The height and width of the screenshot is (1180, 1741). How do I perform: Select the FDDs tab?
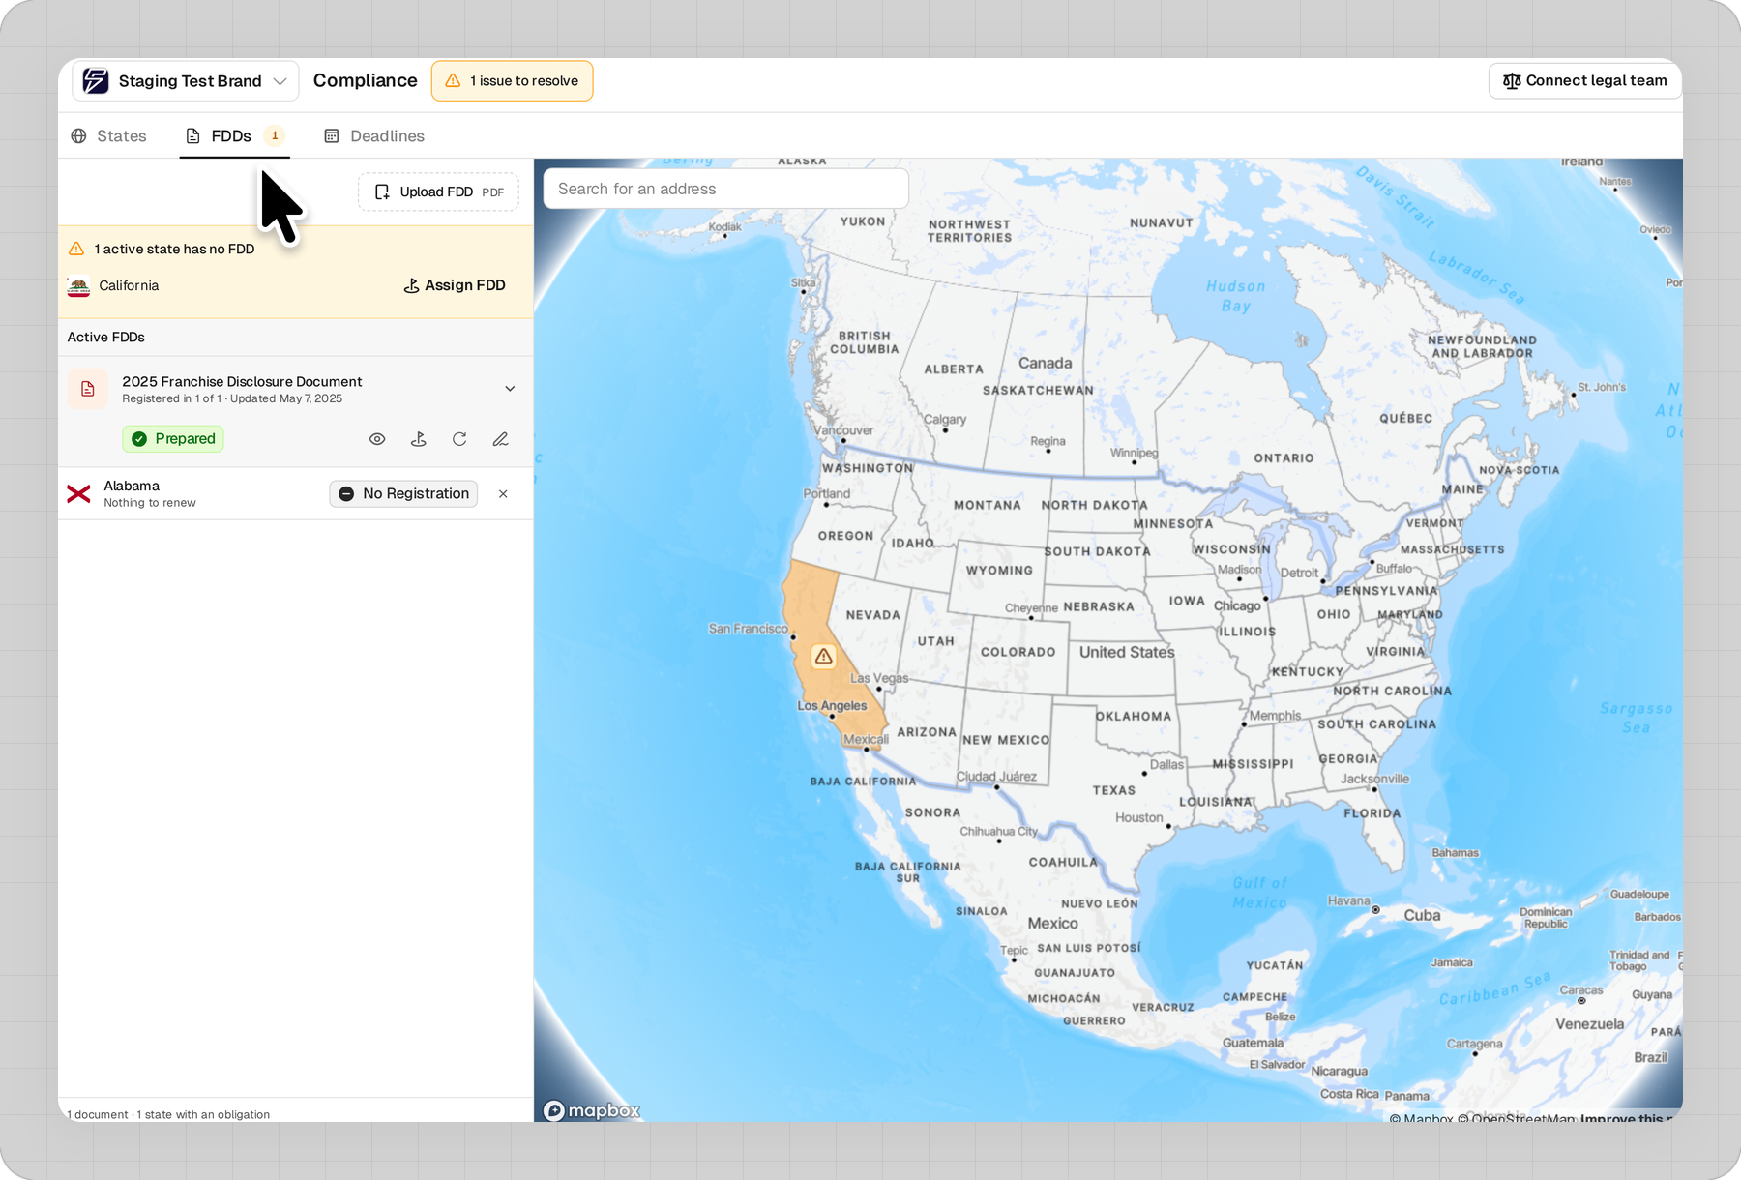(x=234, y=136)
